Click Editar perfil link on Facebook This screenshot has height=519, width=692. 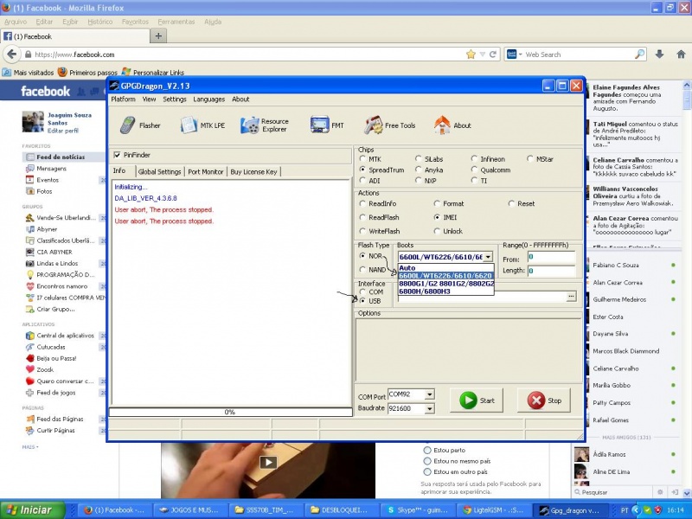pos(62,131)
